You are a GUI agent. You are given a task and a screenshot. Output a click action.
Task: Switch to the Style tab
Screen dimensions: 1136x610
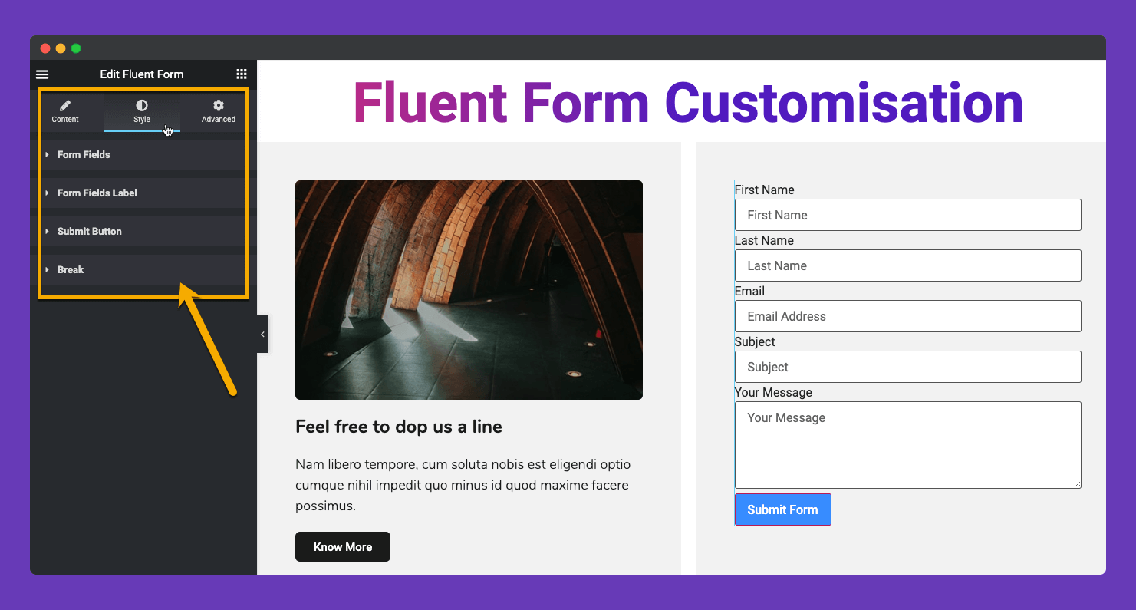[142, 111]
